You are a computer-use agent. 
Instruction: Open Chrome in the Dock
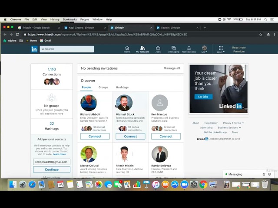pos(203,185)
